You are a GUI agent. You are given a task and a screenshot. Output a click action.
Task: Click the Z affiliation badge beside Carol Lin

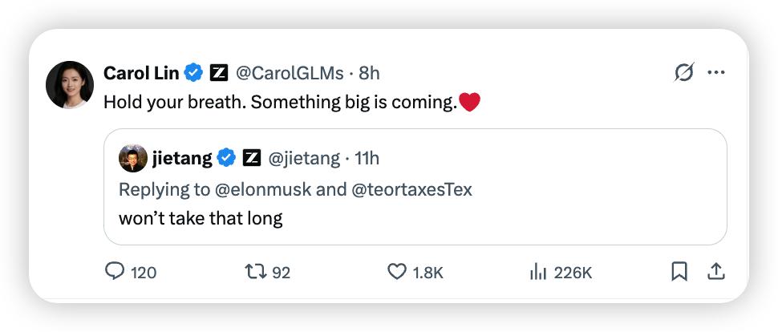(x=219, y=73)
